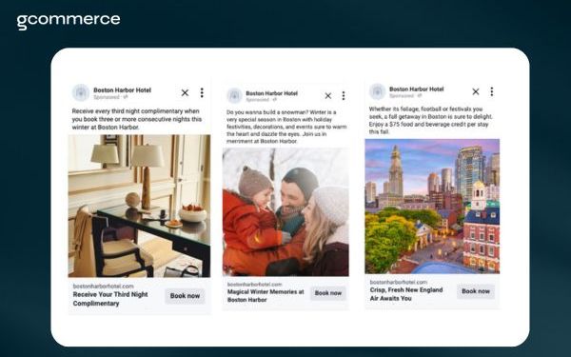Open Boston Harbor Hotel name on snowman ad
This screenshot has height=357, width=571.
(x=271, y=93)
